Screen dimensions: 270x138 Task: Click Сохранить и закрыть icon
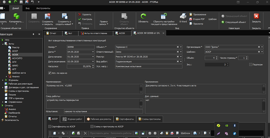[x=47, y=16]
